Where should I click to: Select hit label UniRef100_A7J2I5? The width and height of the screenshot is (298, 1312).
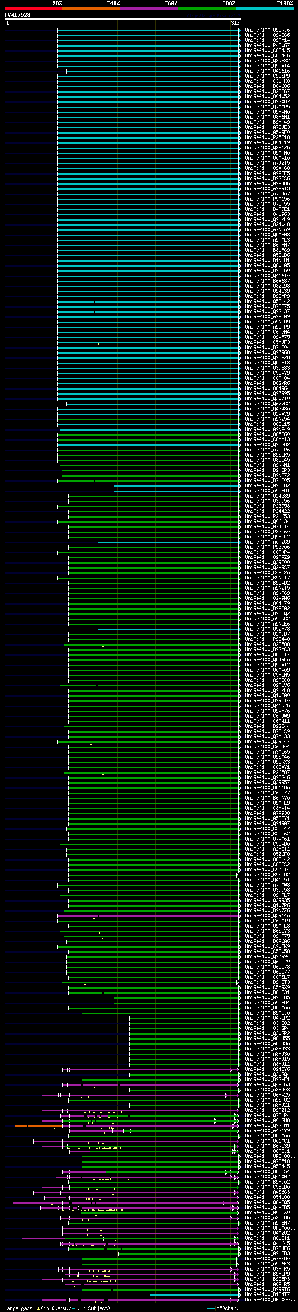click(x=267, y=163)
